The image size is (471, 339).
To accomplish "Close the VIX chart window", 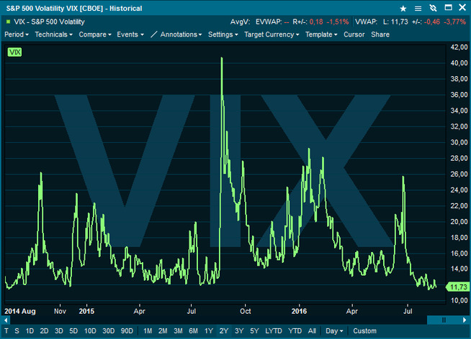I will pyautogui.click(x=462, y=7).
